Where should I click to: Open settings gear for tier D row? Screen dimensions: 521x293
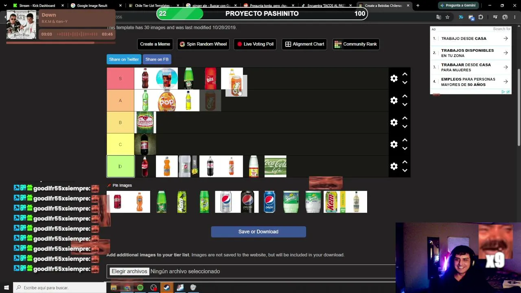coord(394,166)
